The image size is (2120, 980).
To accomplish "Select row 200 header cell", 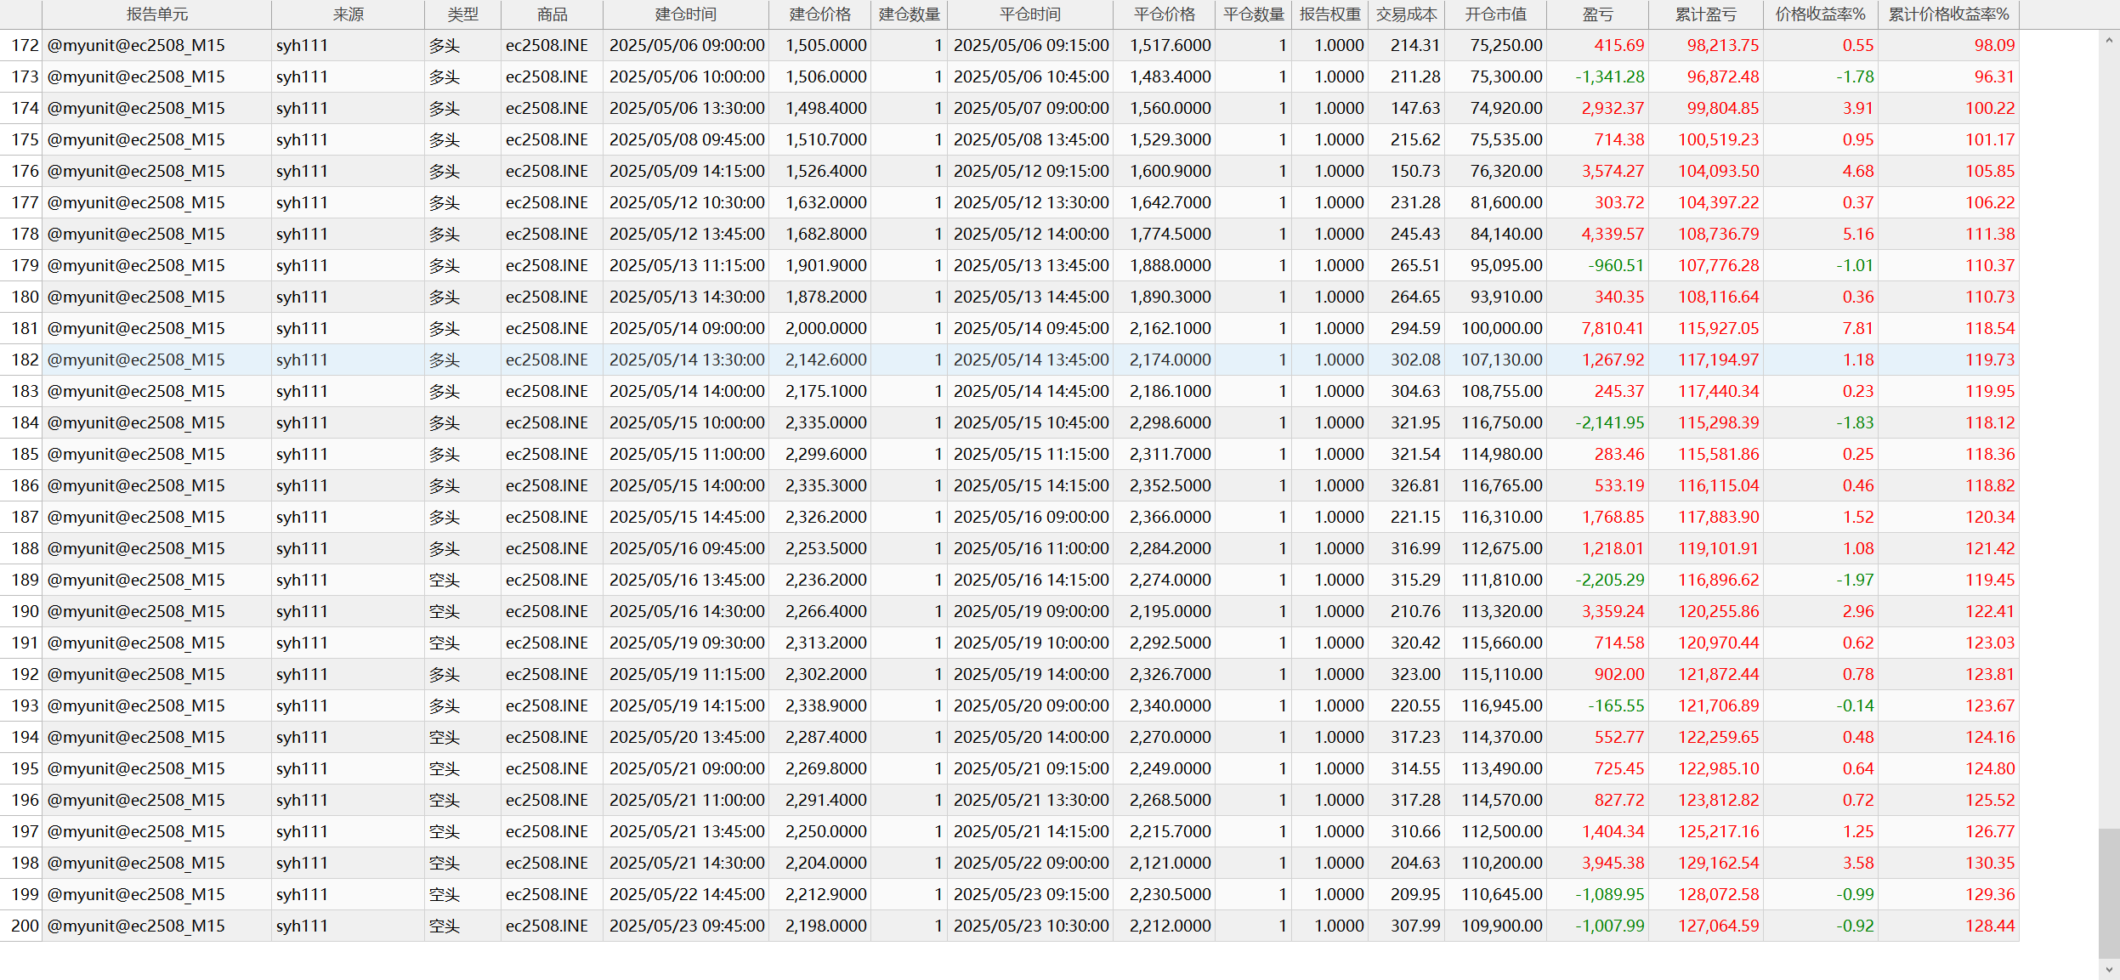I will [x=23, y=926].
